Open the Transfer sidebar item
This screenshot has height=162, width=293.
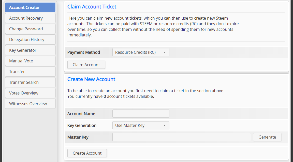tap(30, 72)
